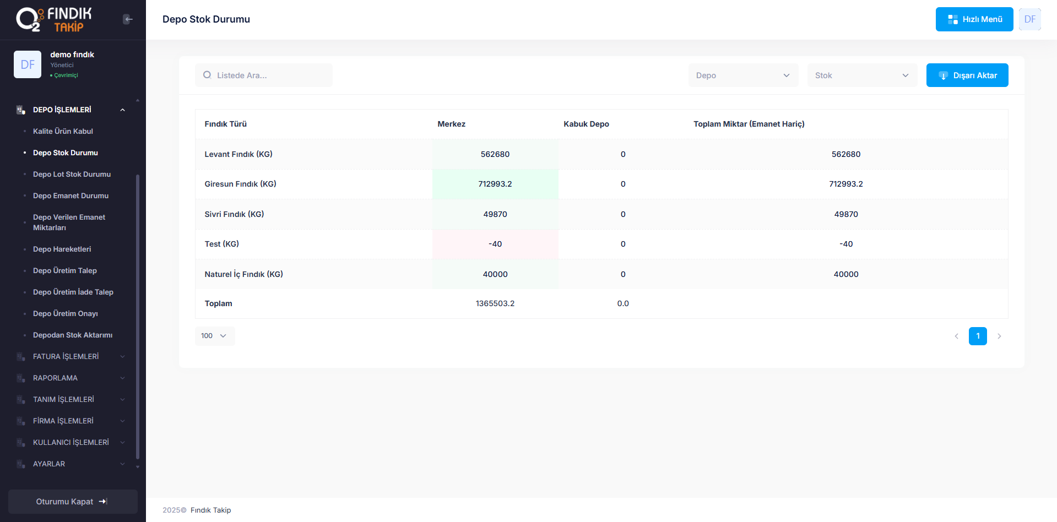1057x522 pixels.
Task: Open Depo Lot Stok Durumu page
Action: [x=72, y=174]
